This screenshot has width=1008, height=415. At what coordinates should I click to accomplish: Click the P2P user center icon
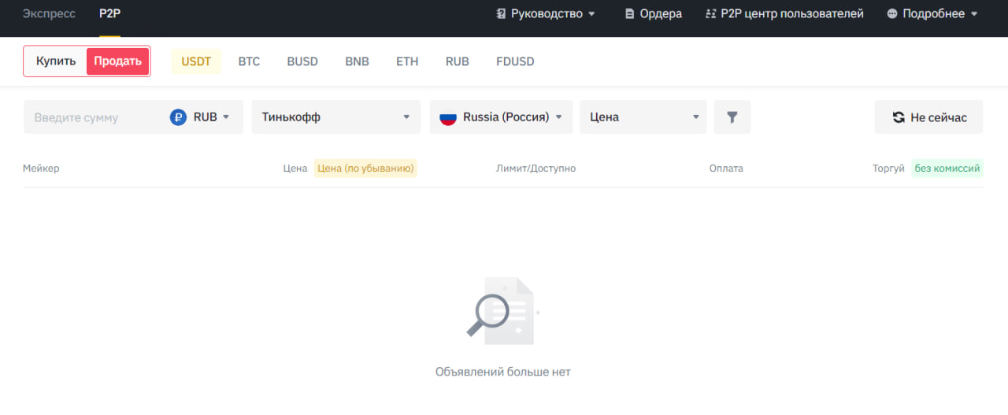point(711,14)
